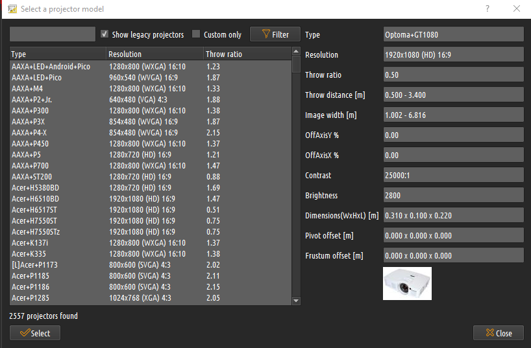Click the Brightness value field
The height and width of the screenshot is (348, 531).
[453, 195]
